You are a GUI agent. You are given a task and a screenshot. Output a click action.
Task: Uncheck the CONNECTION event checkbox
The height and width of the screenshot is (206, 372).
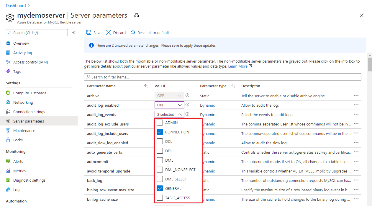pyautogui.click(x=160, y=132)
